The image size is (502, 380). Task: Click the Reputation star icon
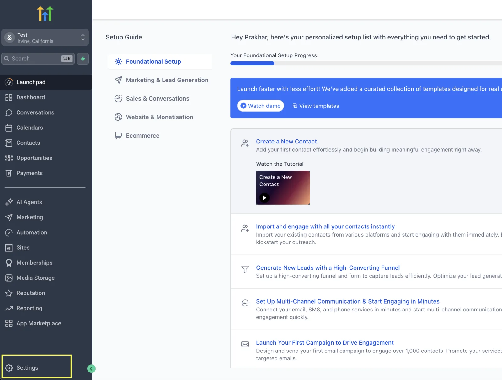(x=9, y=293)
